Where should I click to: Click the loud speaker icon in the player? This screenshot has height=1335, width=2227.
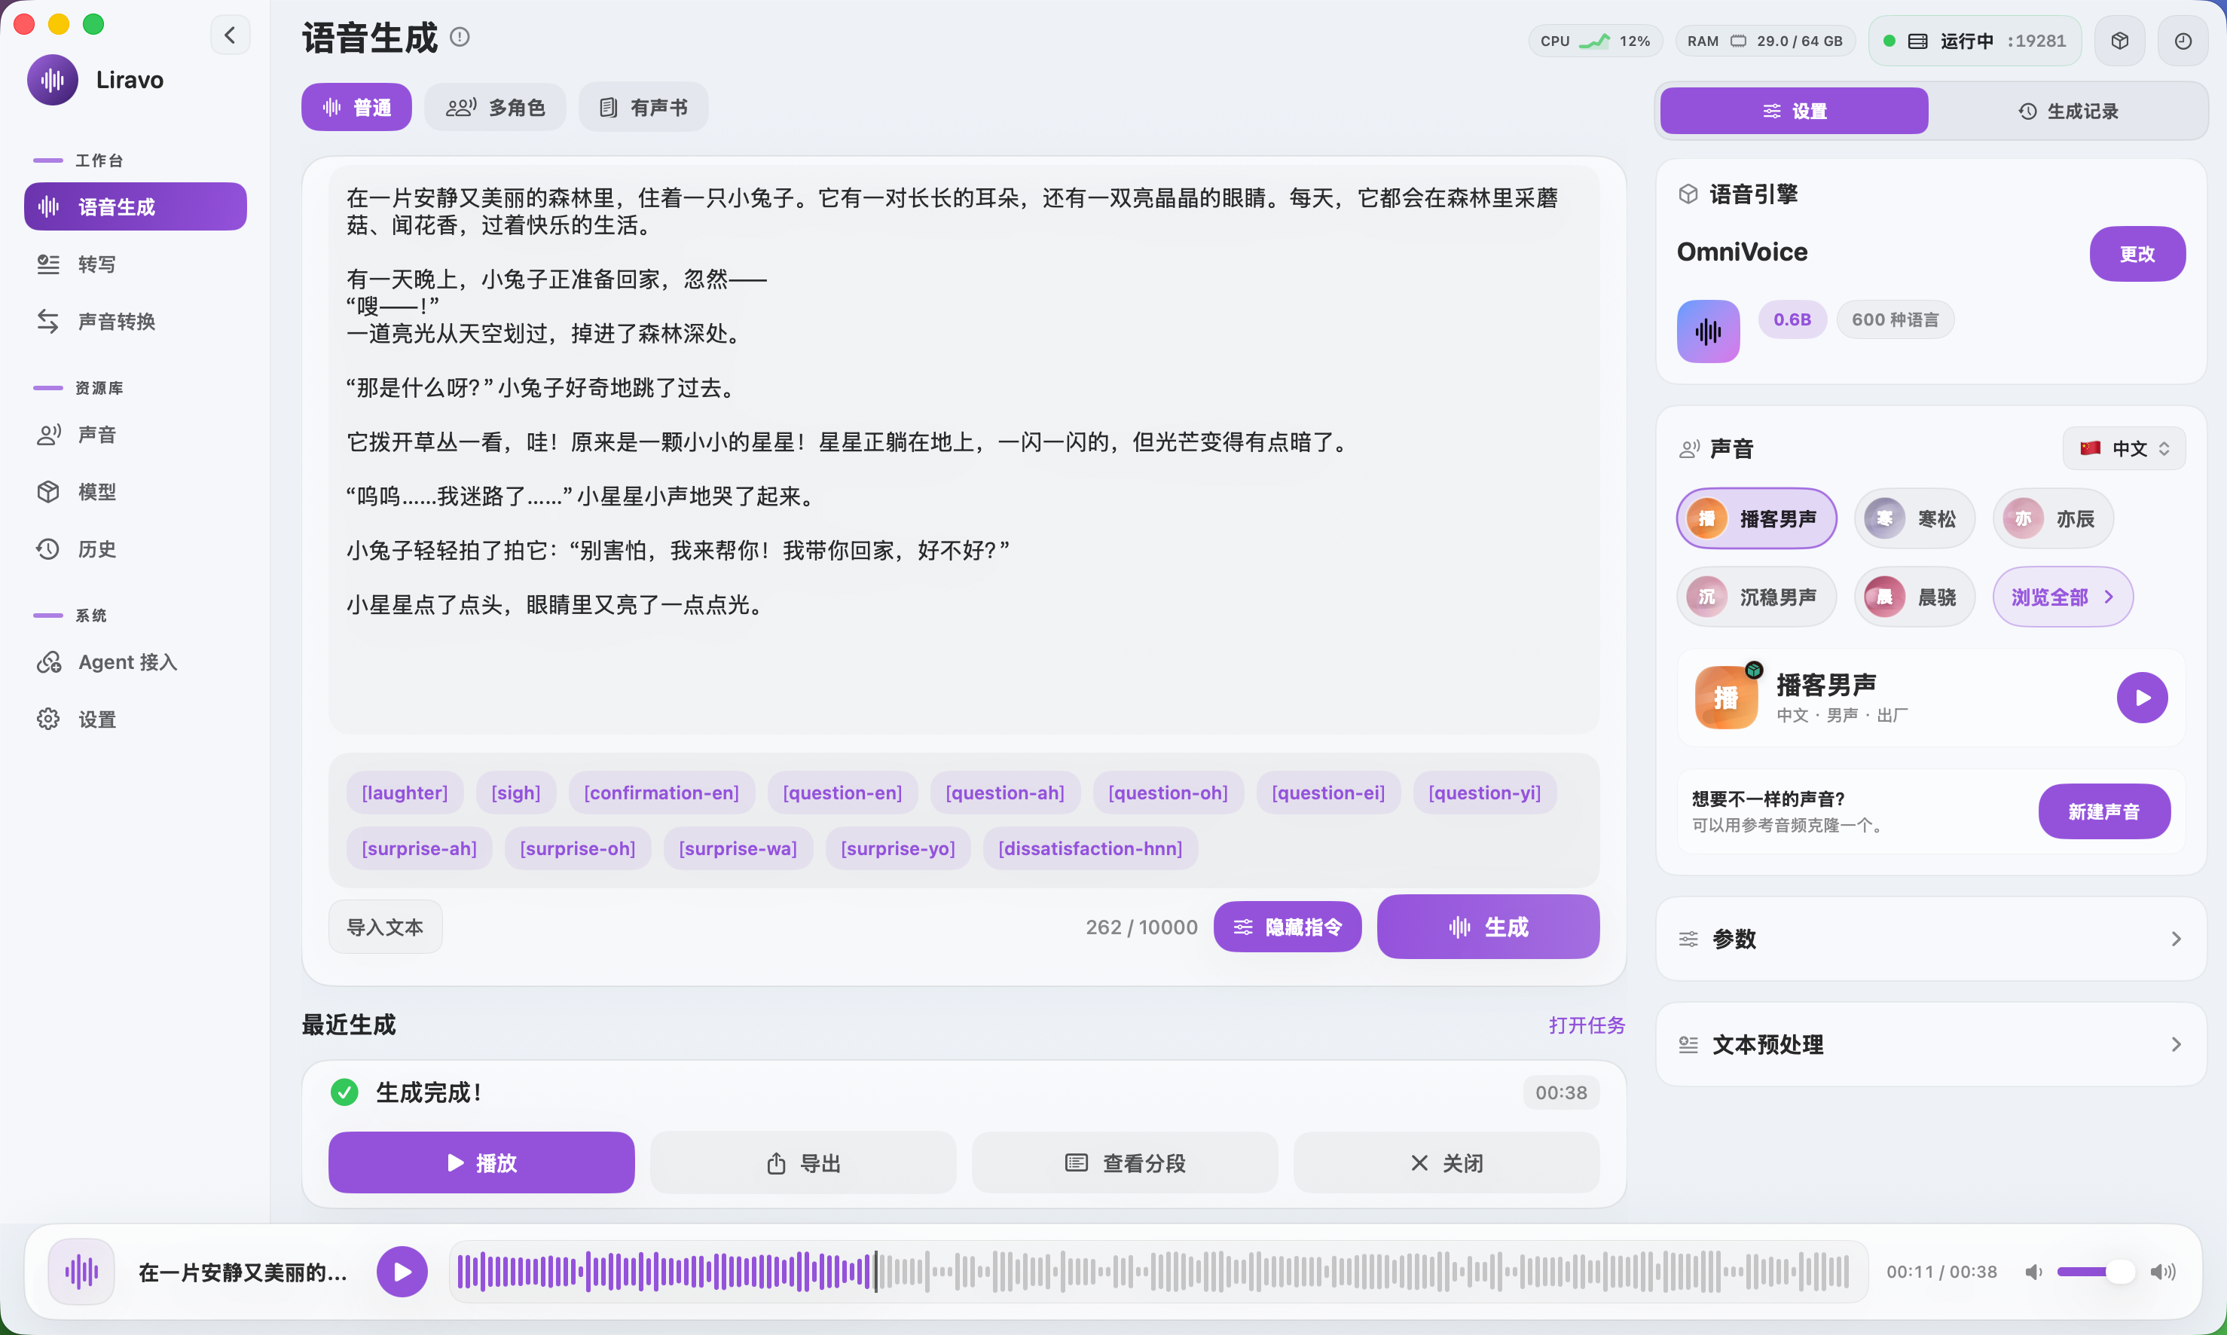(x=2162, y=1271)
